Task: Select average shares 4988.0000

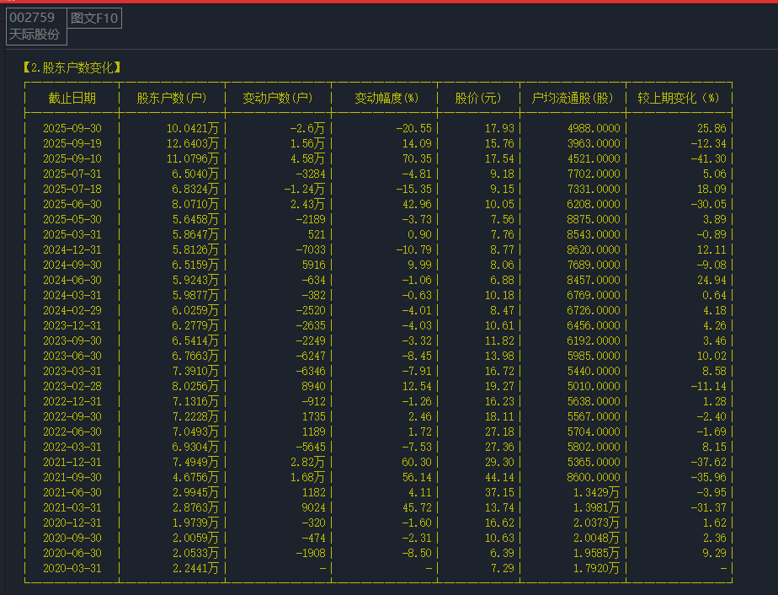Action: [x=594, y=128]
